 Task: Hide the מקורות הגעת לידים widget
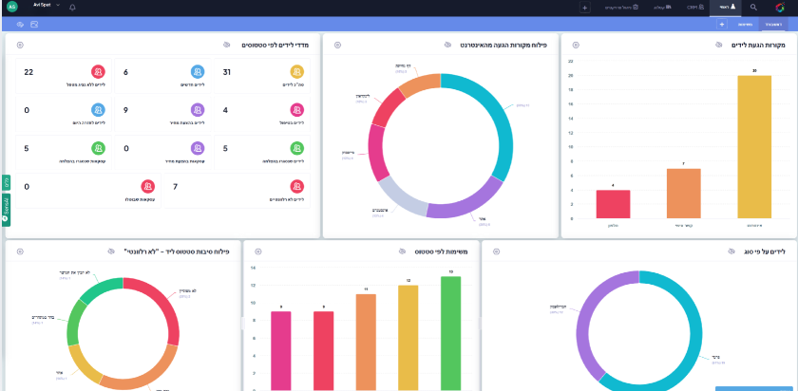click(x=718, y=45)
